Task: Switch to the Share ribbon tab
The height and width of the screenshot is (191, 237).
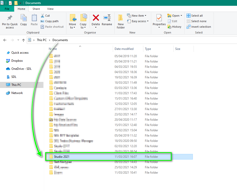Action: coord(36,9)
